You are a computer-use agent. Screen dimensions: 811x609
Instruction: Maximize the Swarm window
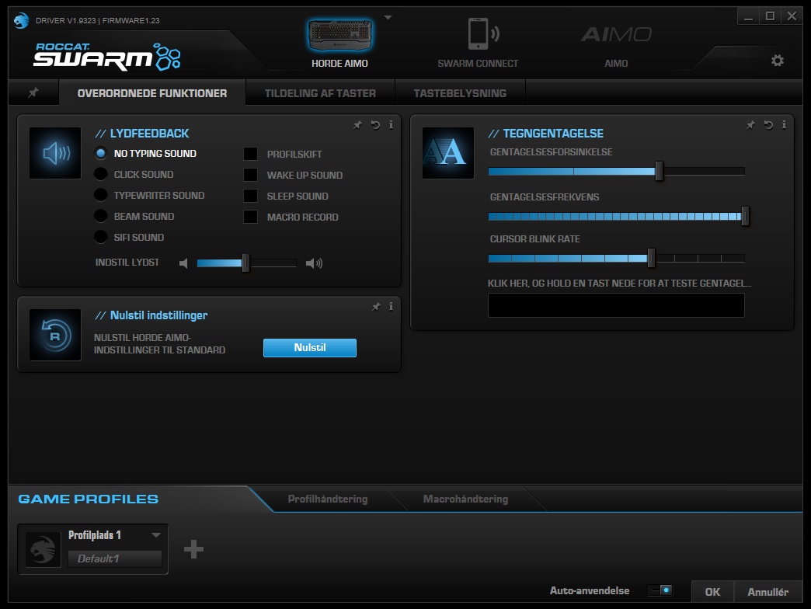coord(770,16)
